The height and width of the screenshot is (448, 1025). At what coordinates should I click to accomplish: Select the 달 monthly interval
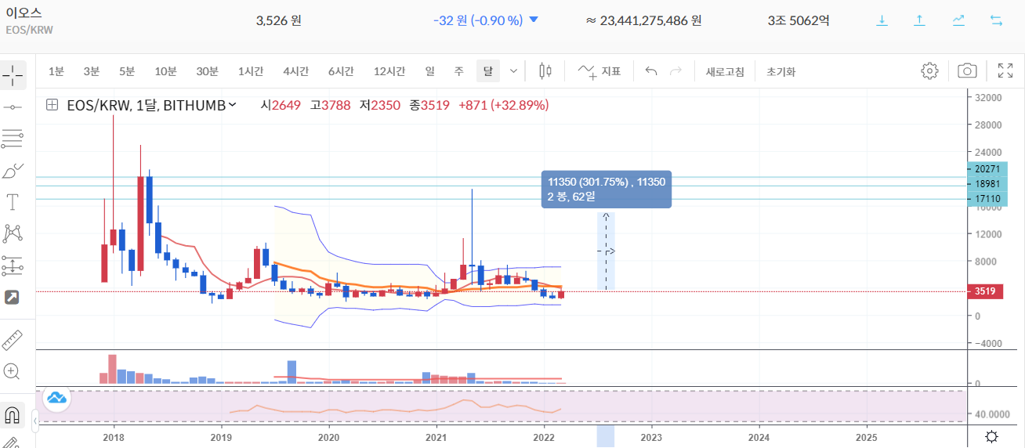(x=487, y=71)
